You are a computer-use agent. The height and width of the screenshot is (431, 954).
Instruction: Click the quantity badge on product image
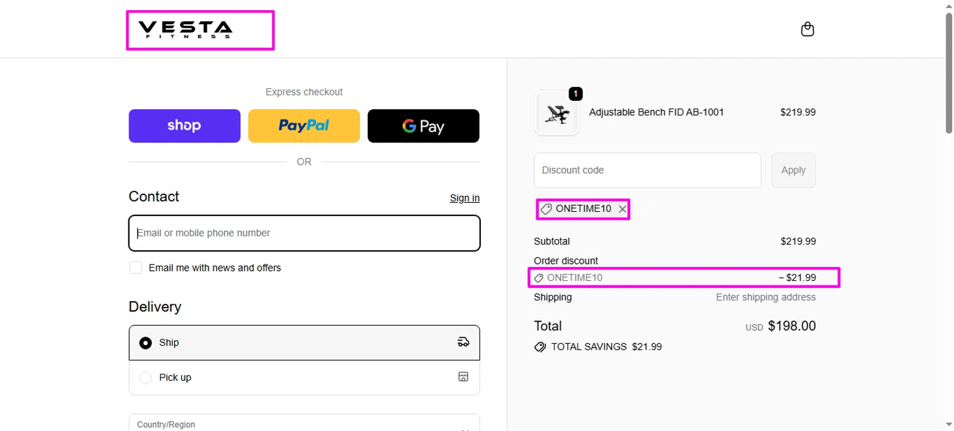(575, 94)
